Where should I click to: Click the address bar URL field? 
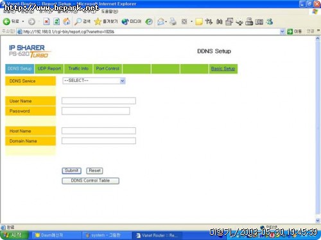pyautogui.click(x=149, y=31)
